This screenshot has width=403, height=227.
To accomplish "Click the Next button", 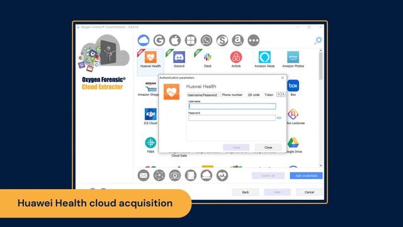I will click(277, 192).
